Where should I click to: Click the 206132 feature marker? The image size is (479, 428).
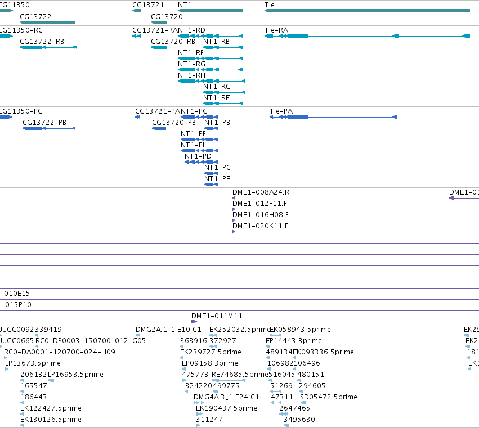click(x=22, y=380)
